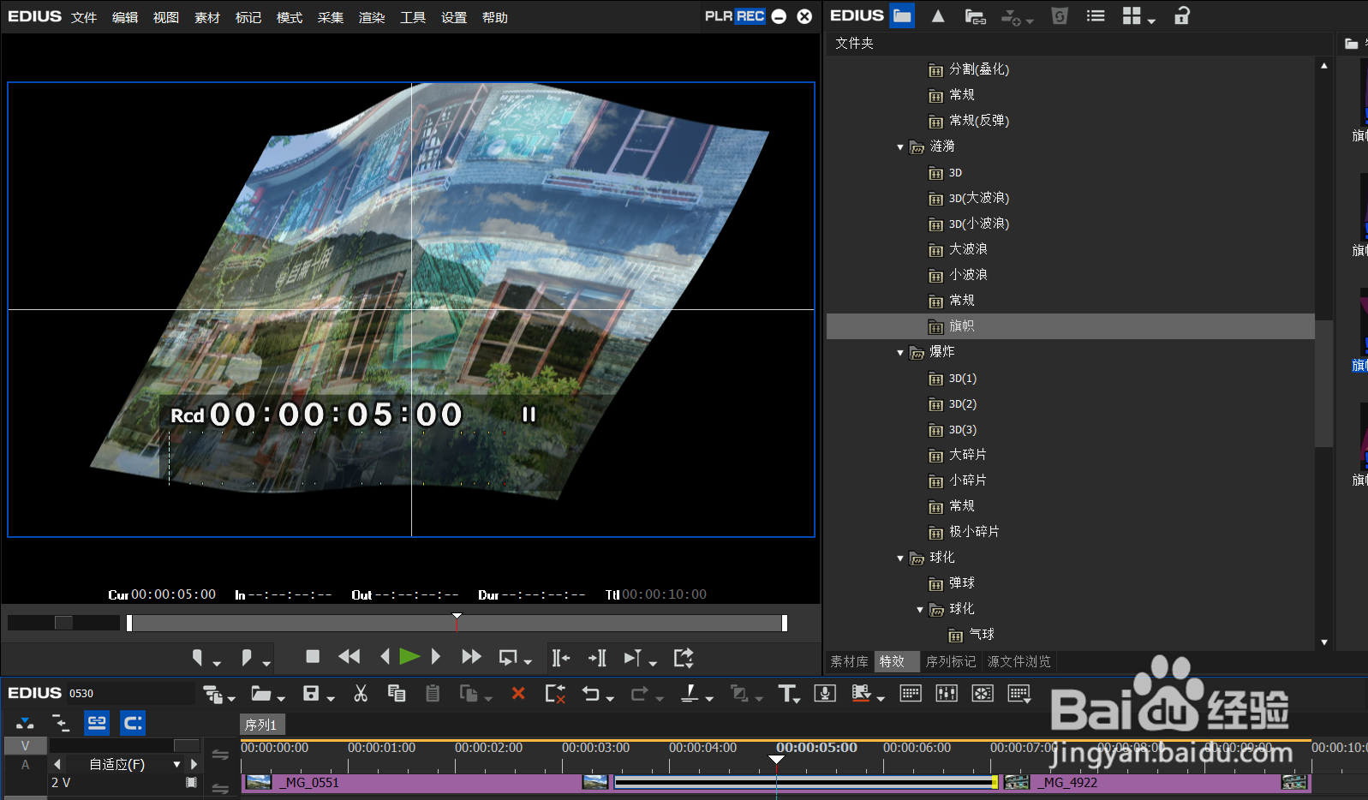Step back one frame
1368x800 pixels.
(385, 657)
